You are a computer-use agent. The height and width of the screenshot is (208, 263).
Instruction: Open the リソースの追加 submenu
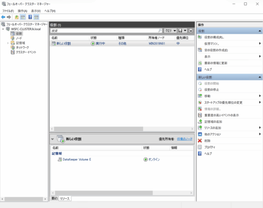[x=213, y=128]
